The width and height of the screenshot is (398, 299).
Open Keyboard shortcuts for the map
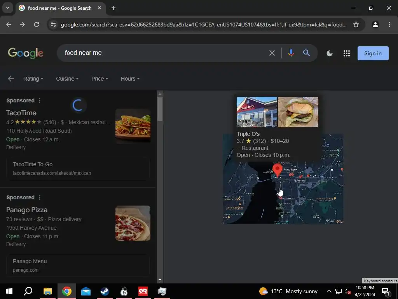pos(380,281)
